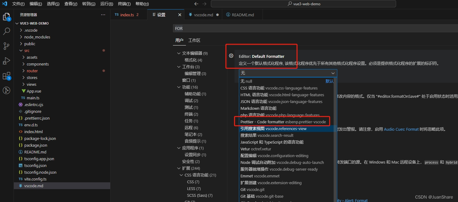
Task: Click the VS Code logo icon
Action: pos(5,4)
